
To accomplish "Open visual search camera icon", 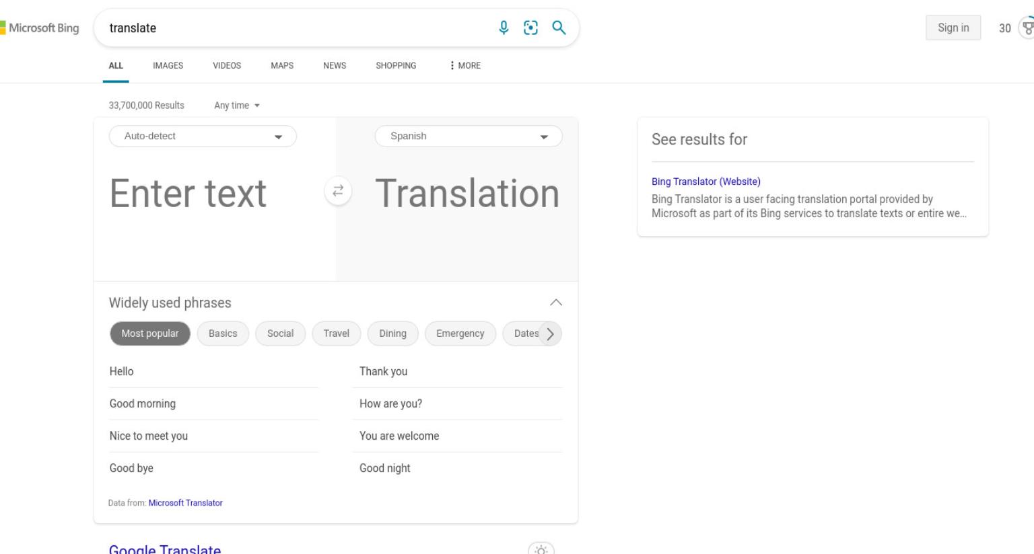I will tap(531, 28).
